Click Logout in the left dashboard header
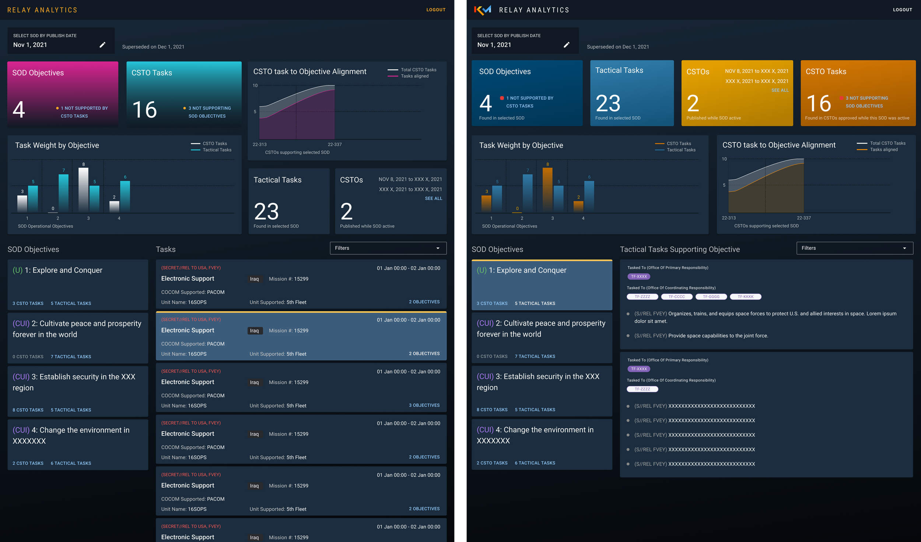The height and width of the screenshot is (542, 921). click(x=436, y=10)
